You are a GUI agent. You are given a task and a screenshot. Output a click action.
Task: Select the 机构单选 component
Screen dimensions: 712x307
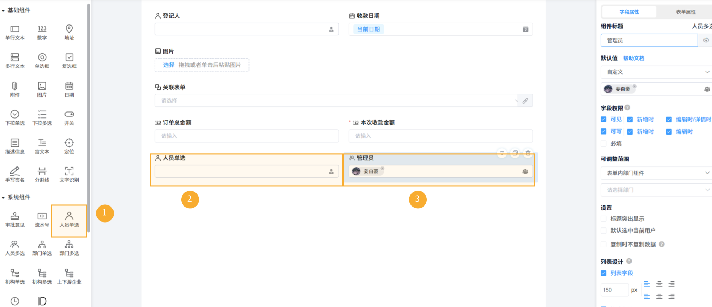click(15, 277)
